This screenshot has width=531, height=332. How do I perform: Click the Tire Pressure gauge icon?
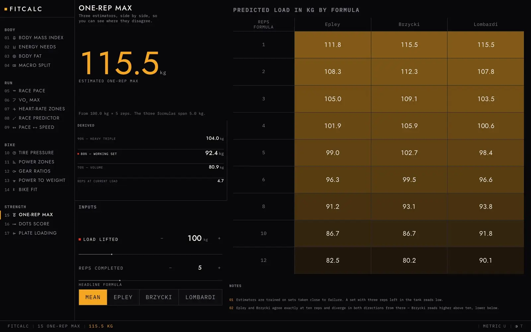click(x=14, y=153)
